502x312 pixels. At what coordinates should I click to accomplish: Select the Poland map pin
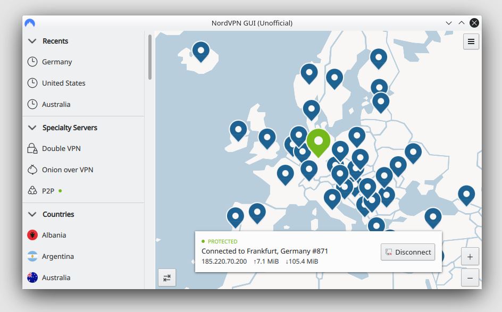click(x=357, y=137)
